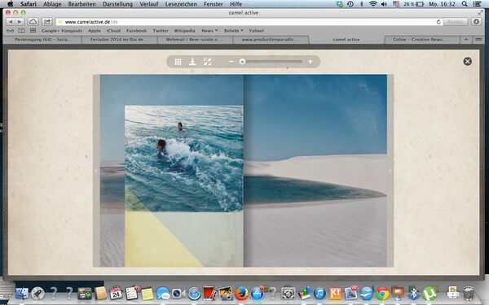Open the Calendar app in the Dock
The width and height of the screenshot is (489, 305).
click(116, 293)
